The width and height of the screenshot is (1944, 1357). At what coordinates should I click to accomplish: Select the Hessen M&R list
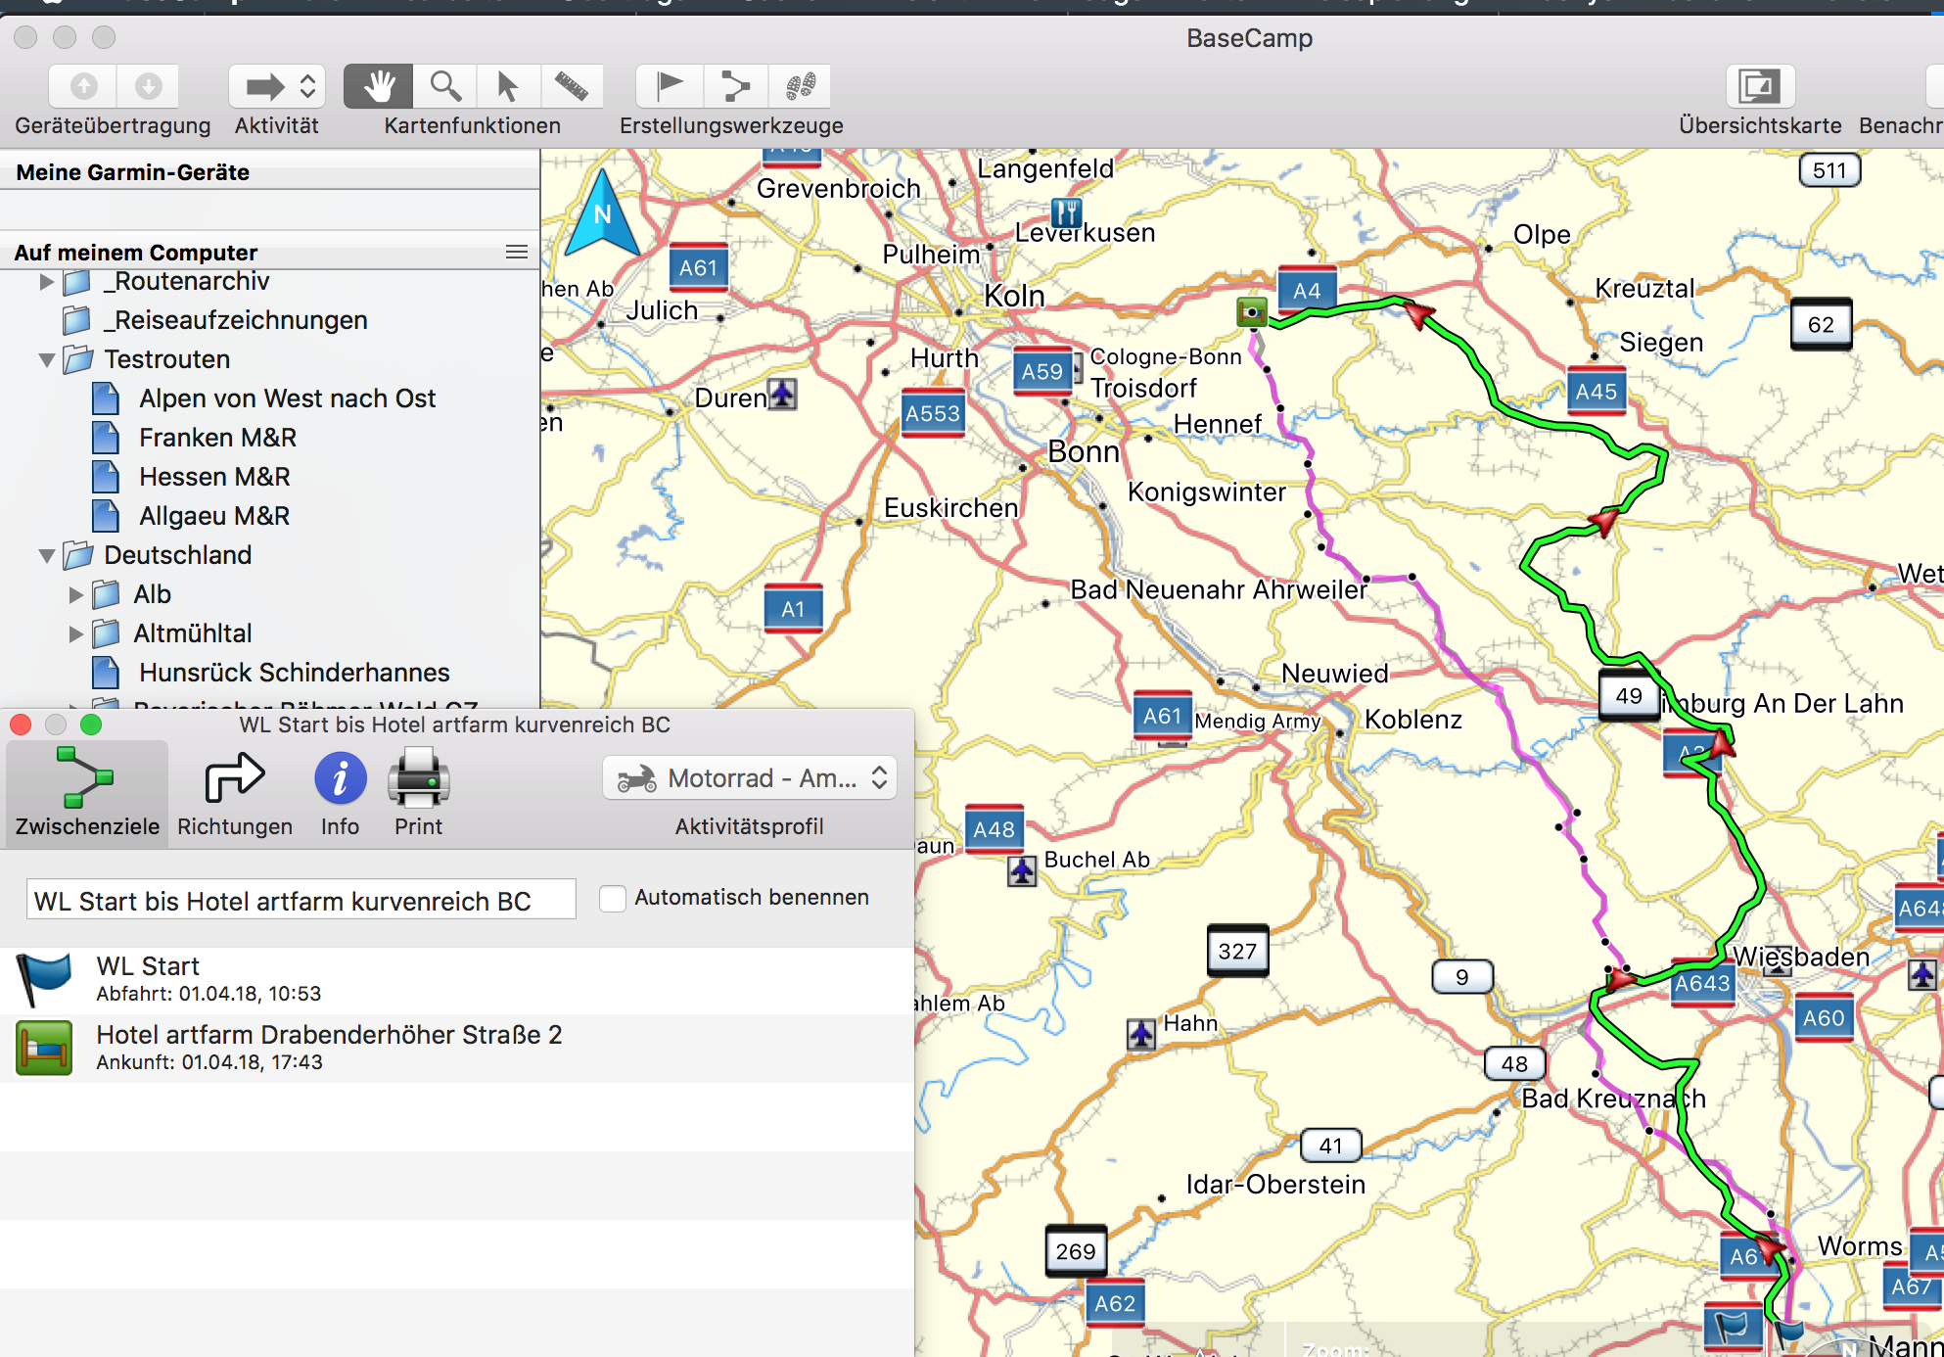[x=214, y=477]
